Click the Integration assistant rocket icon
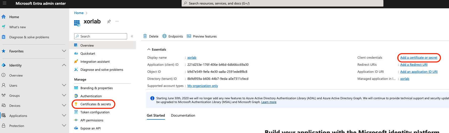The width and height of the screenshot is (449, 133). click(x=76, y=61)
